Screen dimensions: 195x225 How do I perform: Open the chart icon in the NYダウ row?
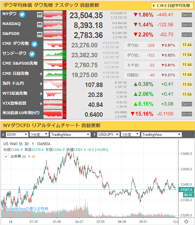[40, 15]
